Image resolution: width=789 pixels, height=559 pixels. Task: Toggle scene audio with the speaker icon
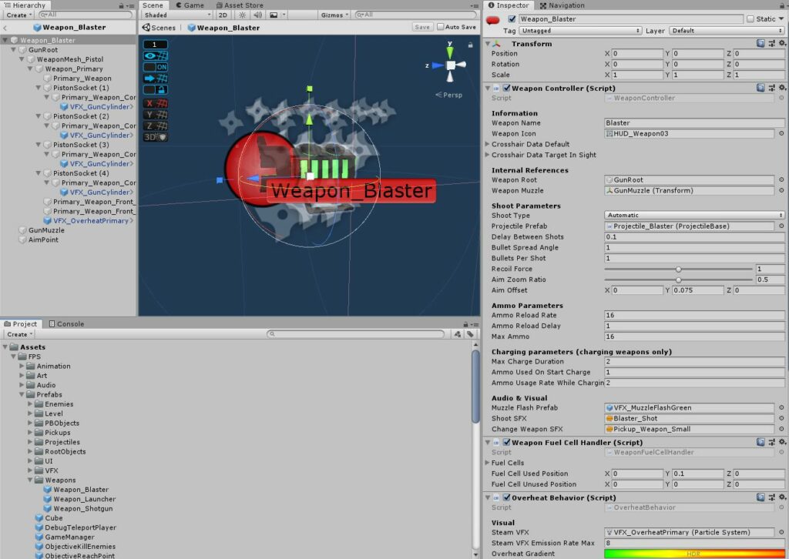257,15
